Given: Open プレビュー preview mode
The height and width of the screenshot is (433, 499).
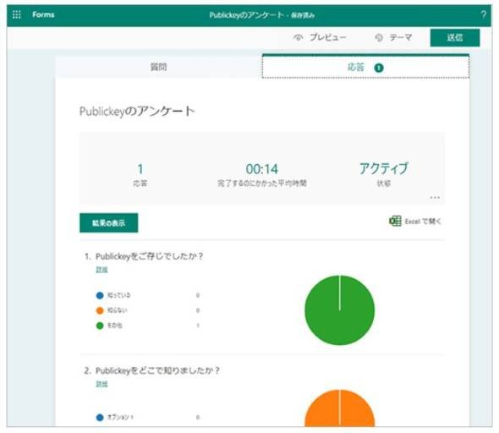Looking at the screenshot, I should tap(328, 37).
